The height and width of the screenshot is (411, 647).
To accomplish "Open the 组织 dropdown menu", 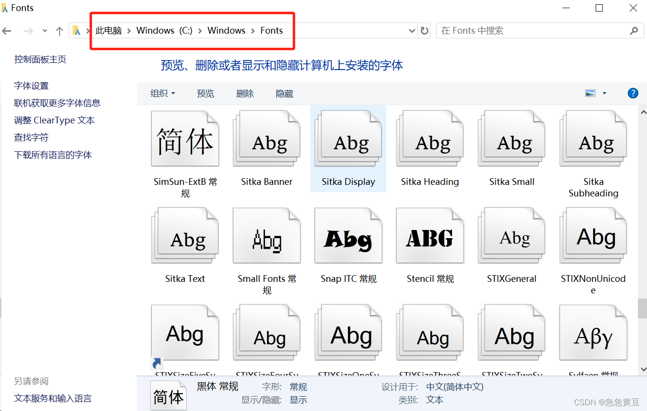I will [x=162, y=93].
